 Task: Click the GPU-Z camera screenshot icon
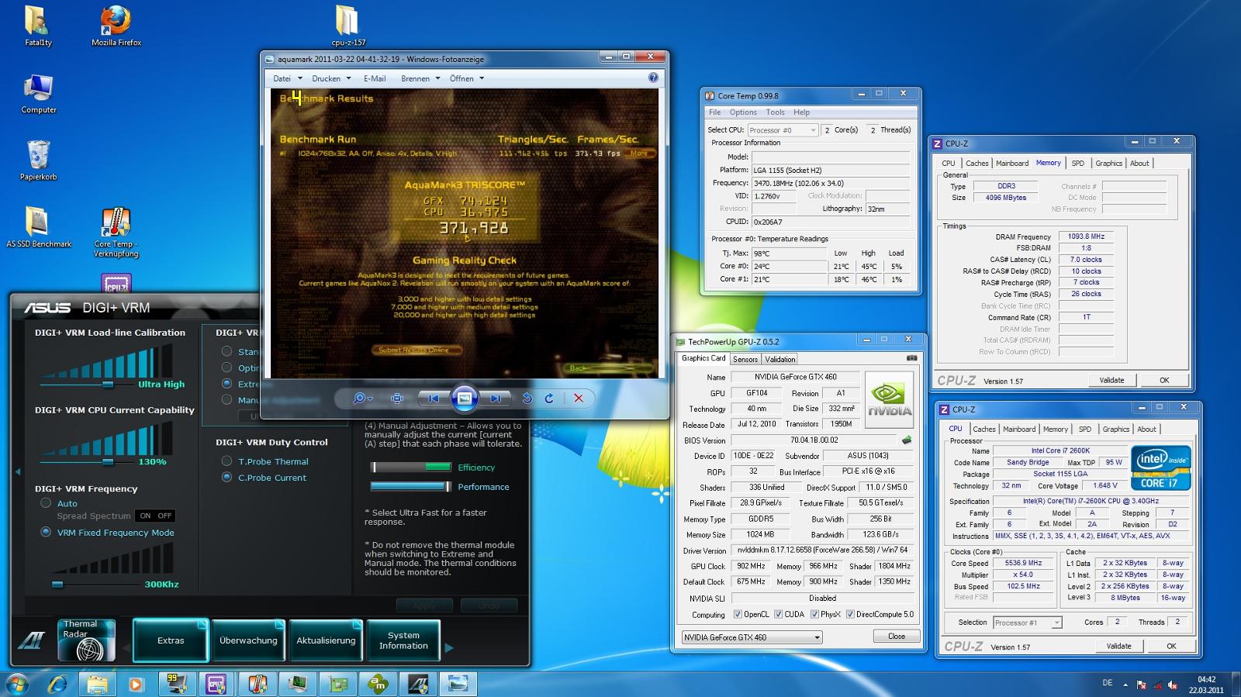pyautogui.click(x=911, y=358)
